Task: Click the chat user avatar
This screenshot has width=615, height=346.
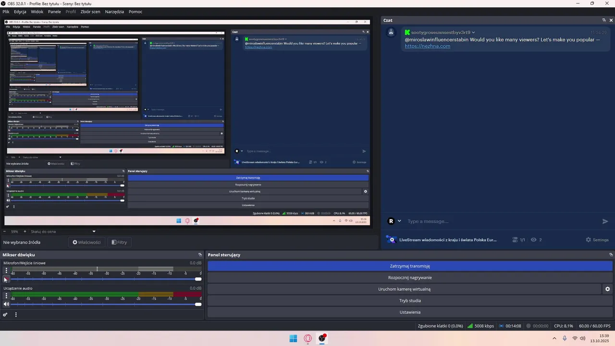Action: (391, 32)
